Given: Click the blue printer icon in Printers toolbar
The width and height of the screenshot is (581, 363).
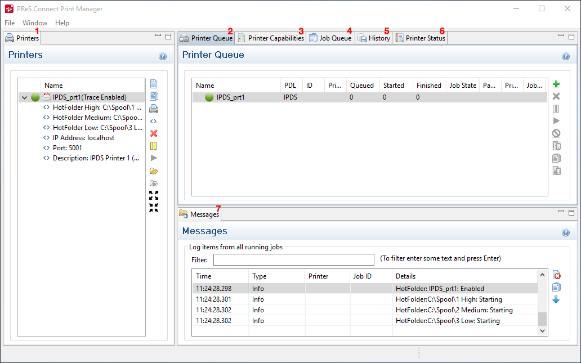Looking at the screenshot, I should pyautogui.click(x=154, y=109).
